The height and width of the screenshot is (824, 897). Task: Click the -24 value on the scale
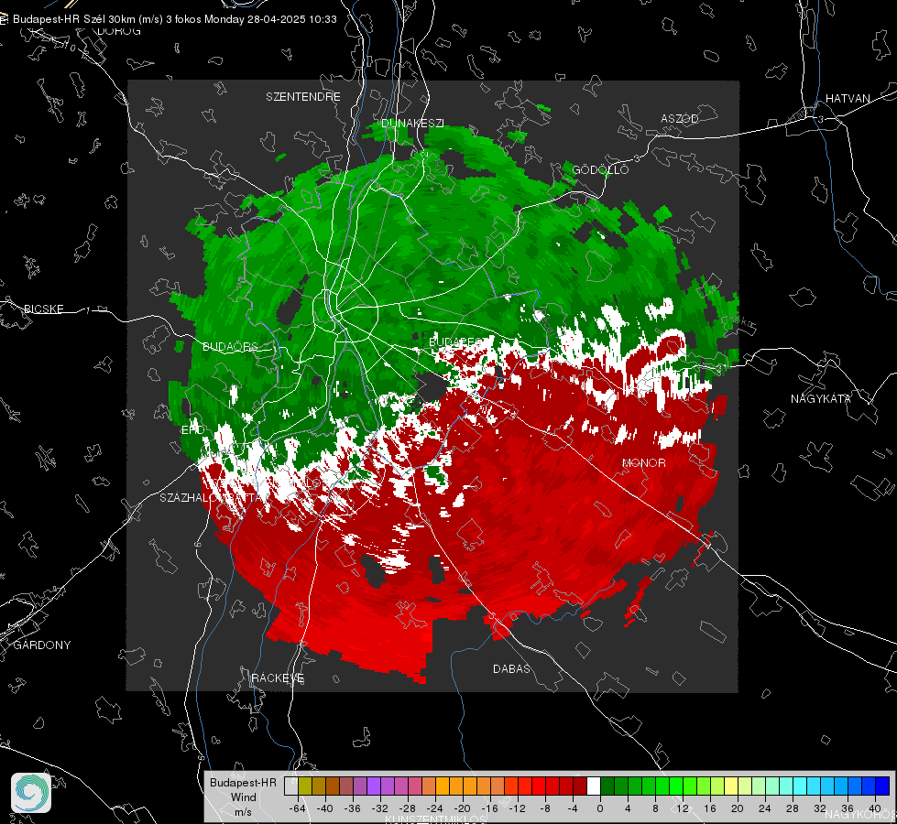coord(435,808)
